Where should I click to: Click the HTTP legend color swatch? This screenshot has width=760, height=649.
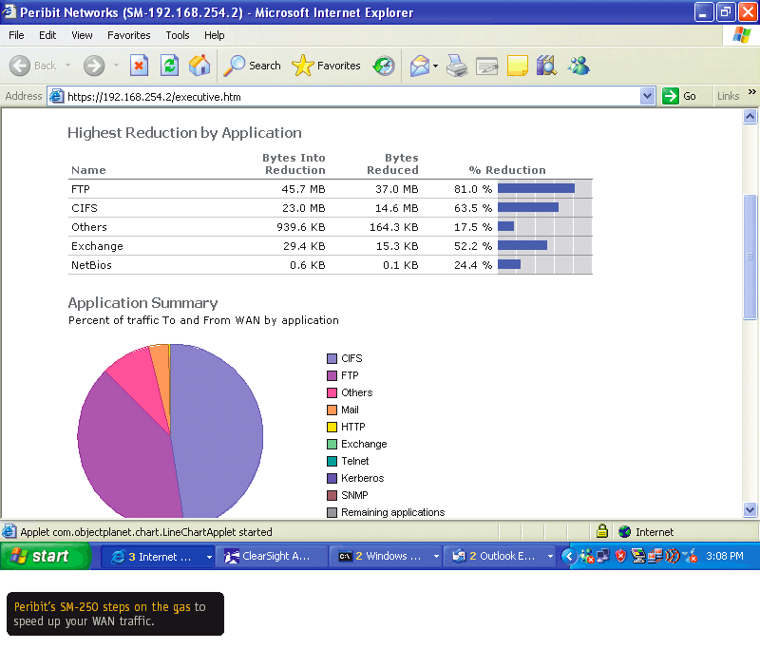tap(332, 427)
